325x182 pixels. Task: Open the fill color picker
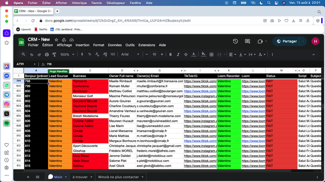(x=203, y=55)
